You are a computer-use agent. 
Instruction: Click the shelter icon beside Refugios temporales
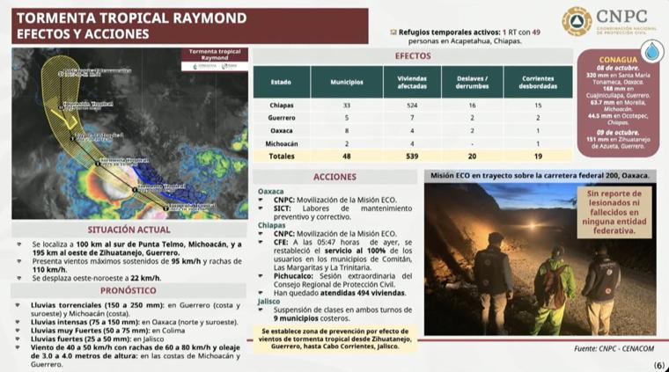tap(393, 32)
